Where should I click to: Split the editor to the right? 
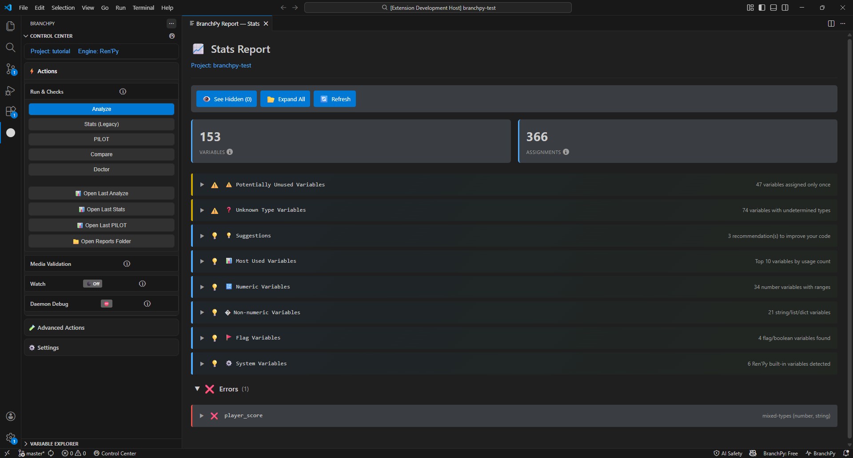831,24
